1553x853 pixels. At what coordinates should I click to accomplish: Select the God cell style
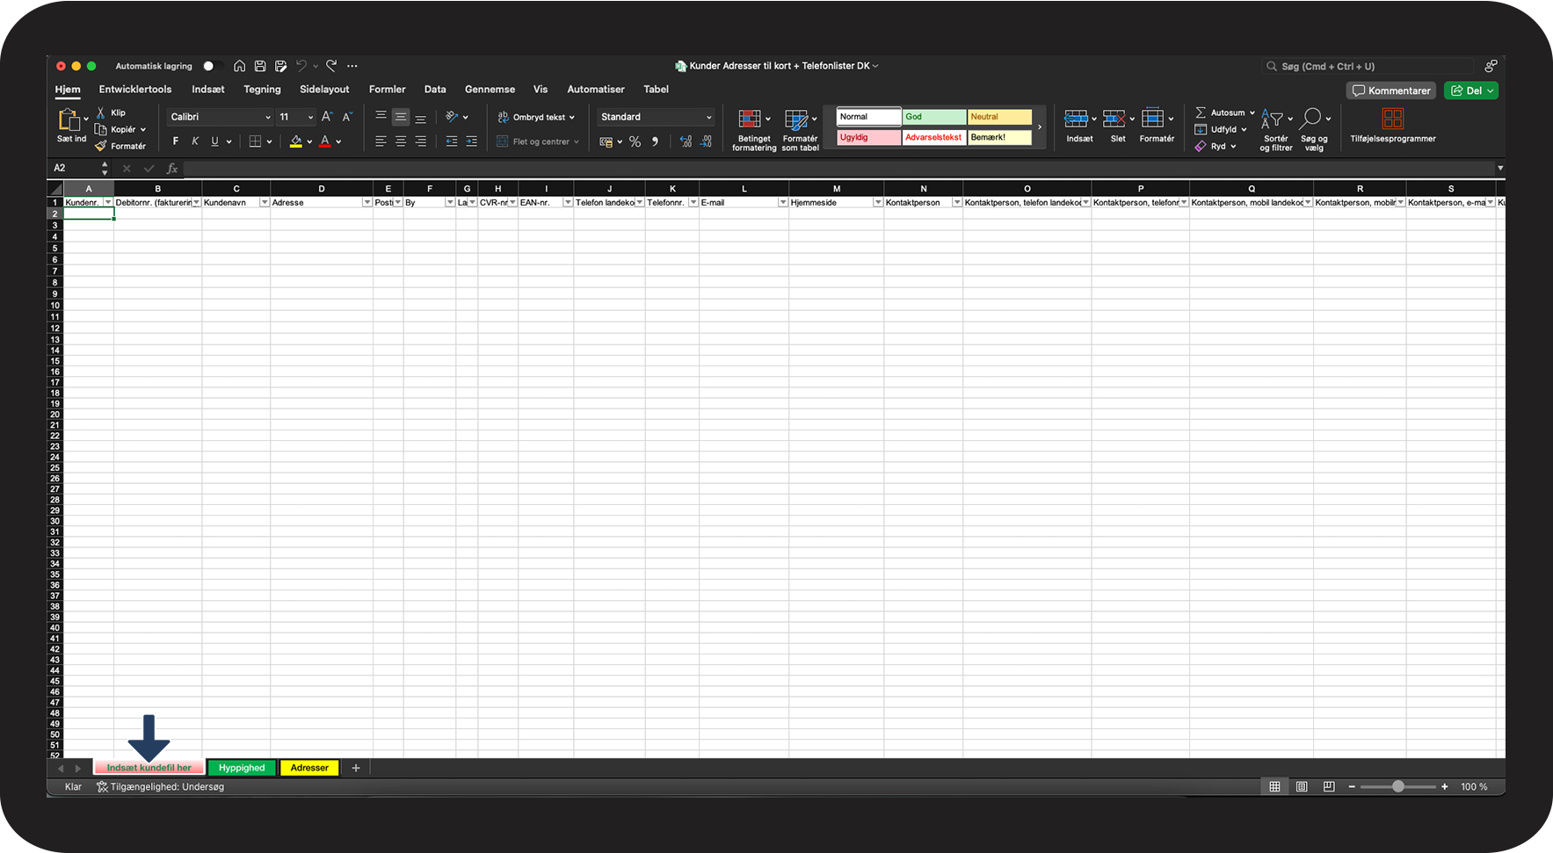point(934,117)
